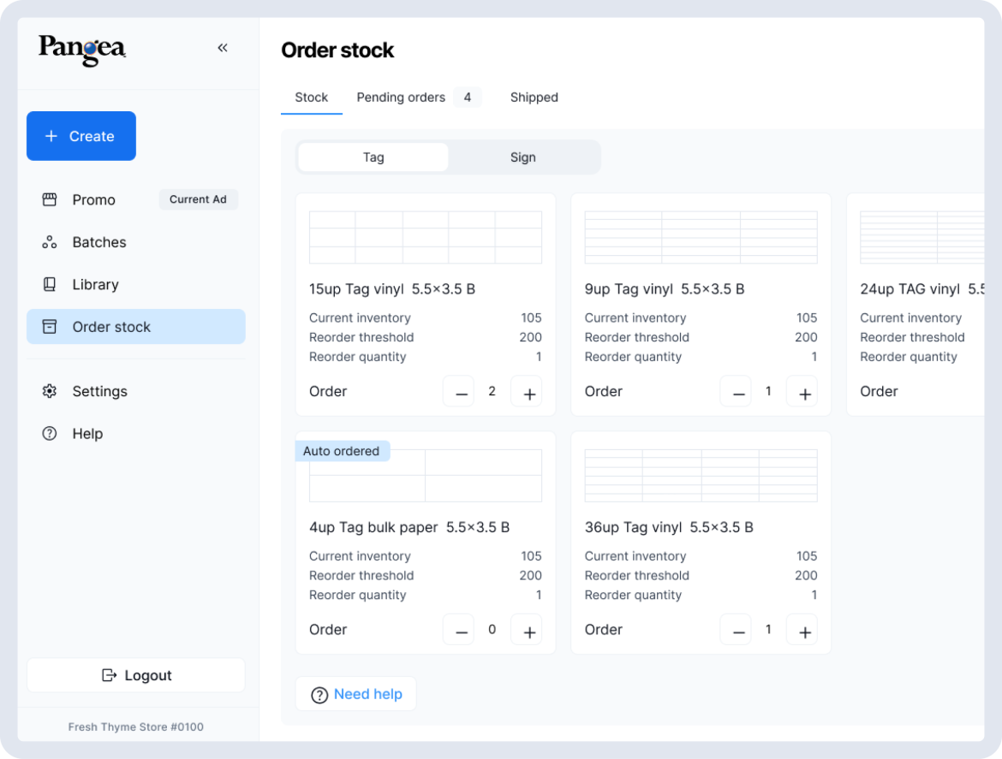Open the Promo section in sidebar

click(93, 199)
